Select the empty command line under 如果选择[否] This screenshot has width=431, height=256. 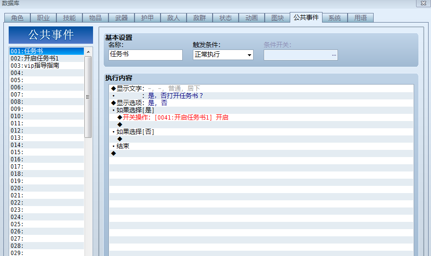coord(261,139)
